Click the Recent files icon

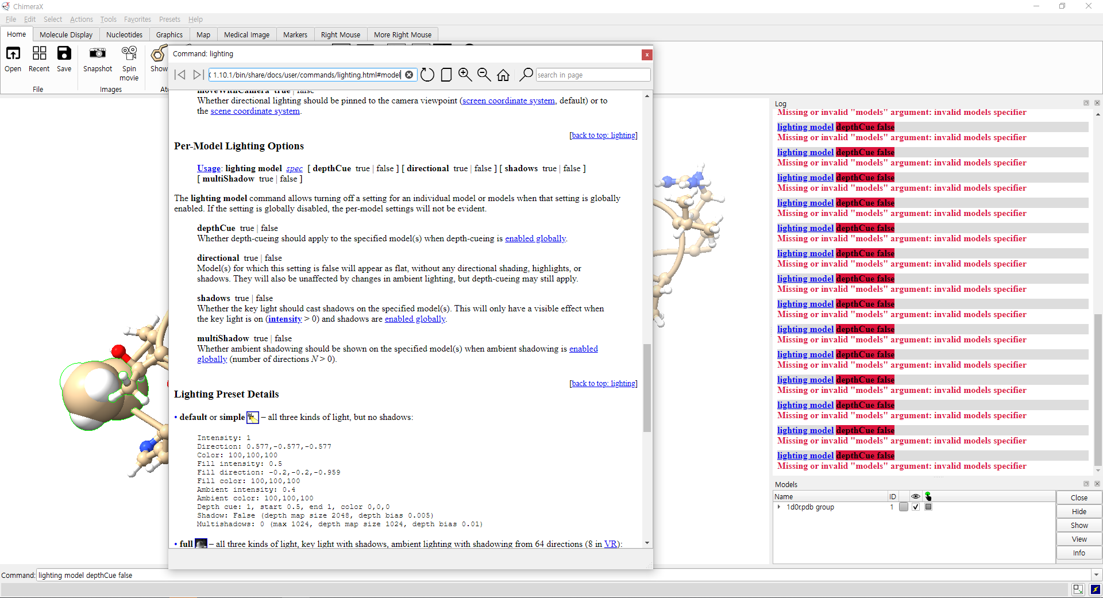tap(39, 54)
